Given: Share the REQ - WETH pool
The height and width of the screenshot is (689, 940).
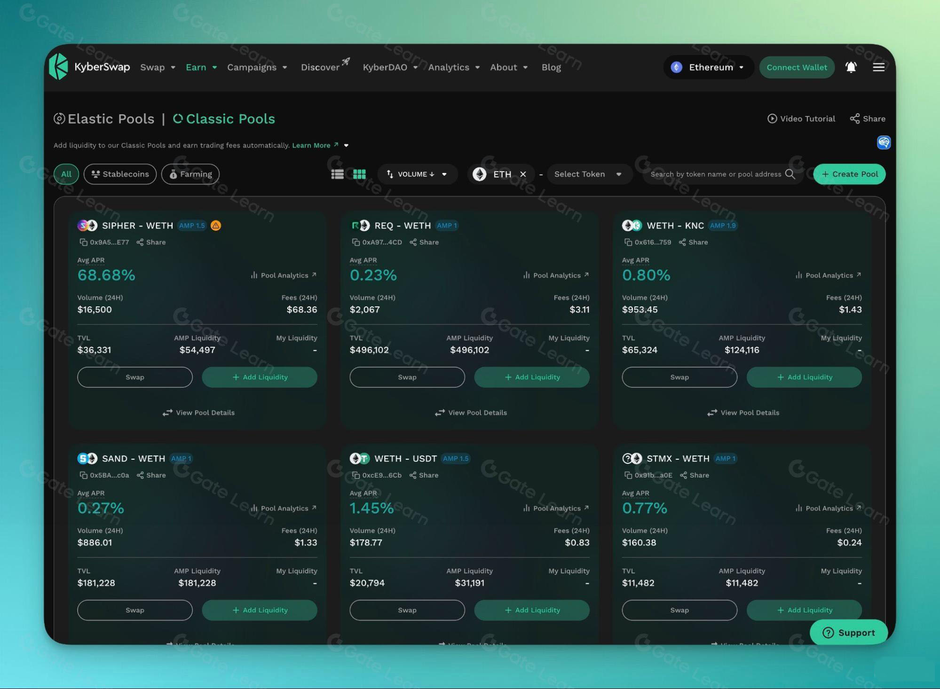Looking at the screenshot, I should 424,242.
